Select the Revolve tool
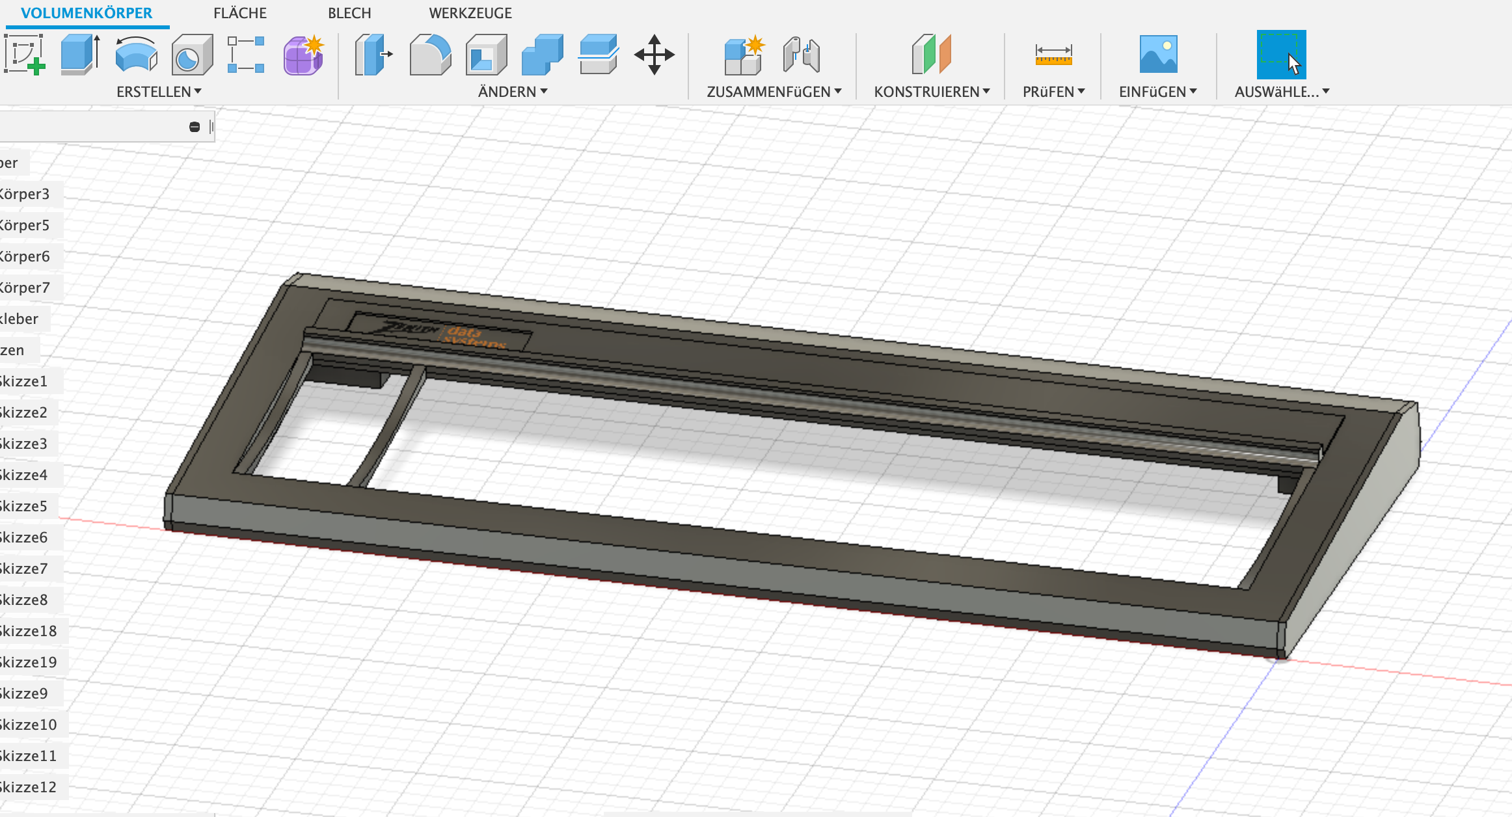 tap(135, 55)
